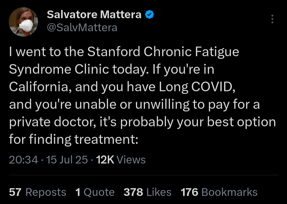The width and height of the screenshot is (287, 204).
Task: Open the 1 Quote list
Action: pyautogui.click(x=95, y=192)
